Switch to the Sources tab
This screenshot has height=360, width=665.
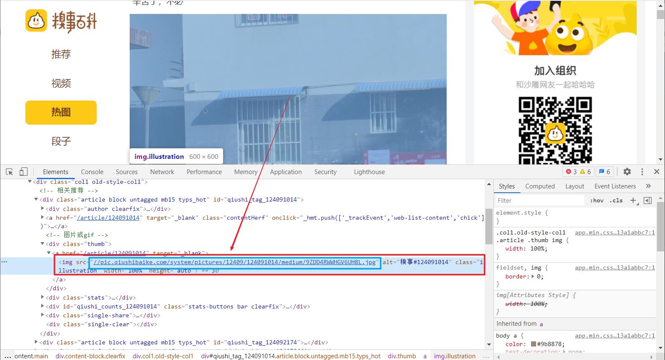point(127,172)
